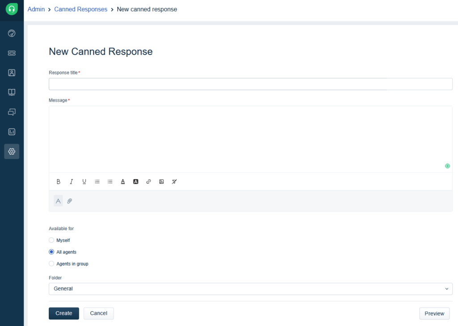Remove formatting with the clear format icon
458x326 pixels.
174,181
